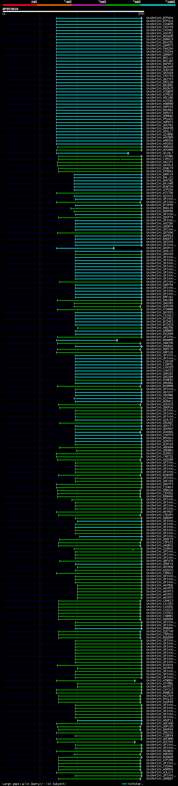Click the UniRef100_C4R731 label
The width and height of the screenshot is (178, 786).
pyautogui.click(x=160, y=457)
